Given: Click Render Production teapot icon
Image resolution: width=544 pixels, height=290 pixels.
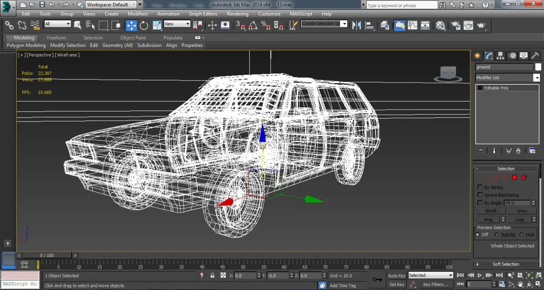Looking at the screenshot, I should [x=481, y=25].
